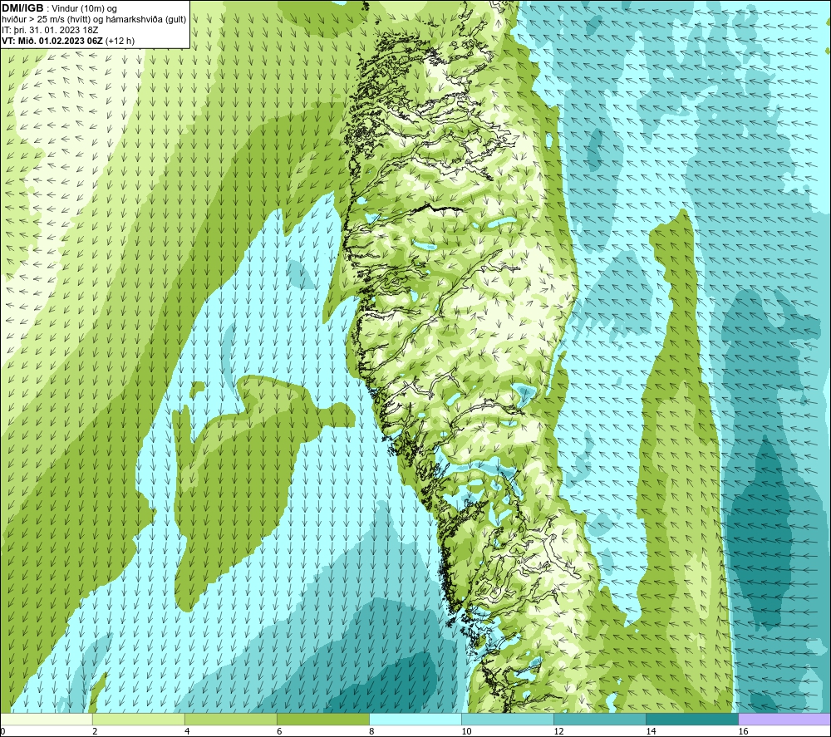Click the scale label '16'
Viewport: 831px width, 737px height.
coord(744,731)
